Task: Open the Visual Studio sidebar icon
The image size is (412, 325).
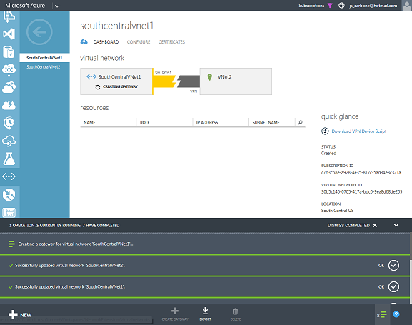Action: click(9, 34)
